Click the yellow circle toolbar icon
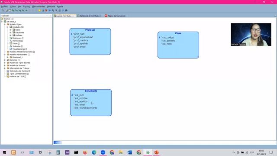The height and width of the screenshot is (156, 277). pos(39,10)
